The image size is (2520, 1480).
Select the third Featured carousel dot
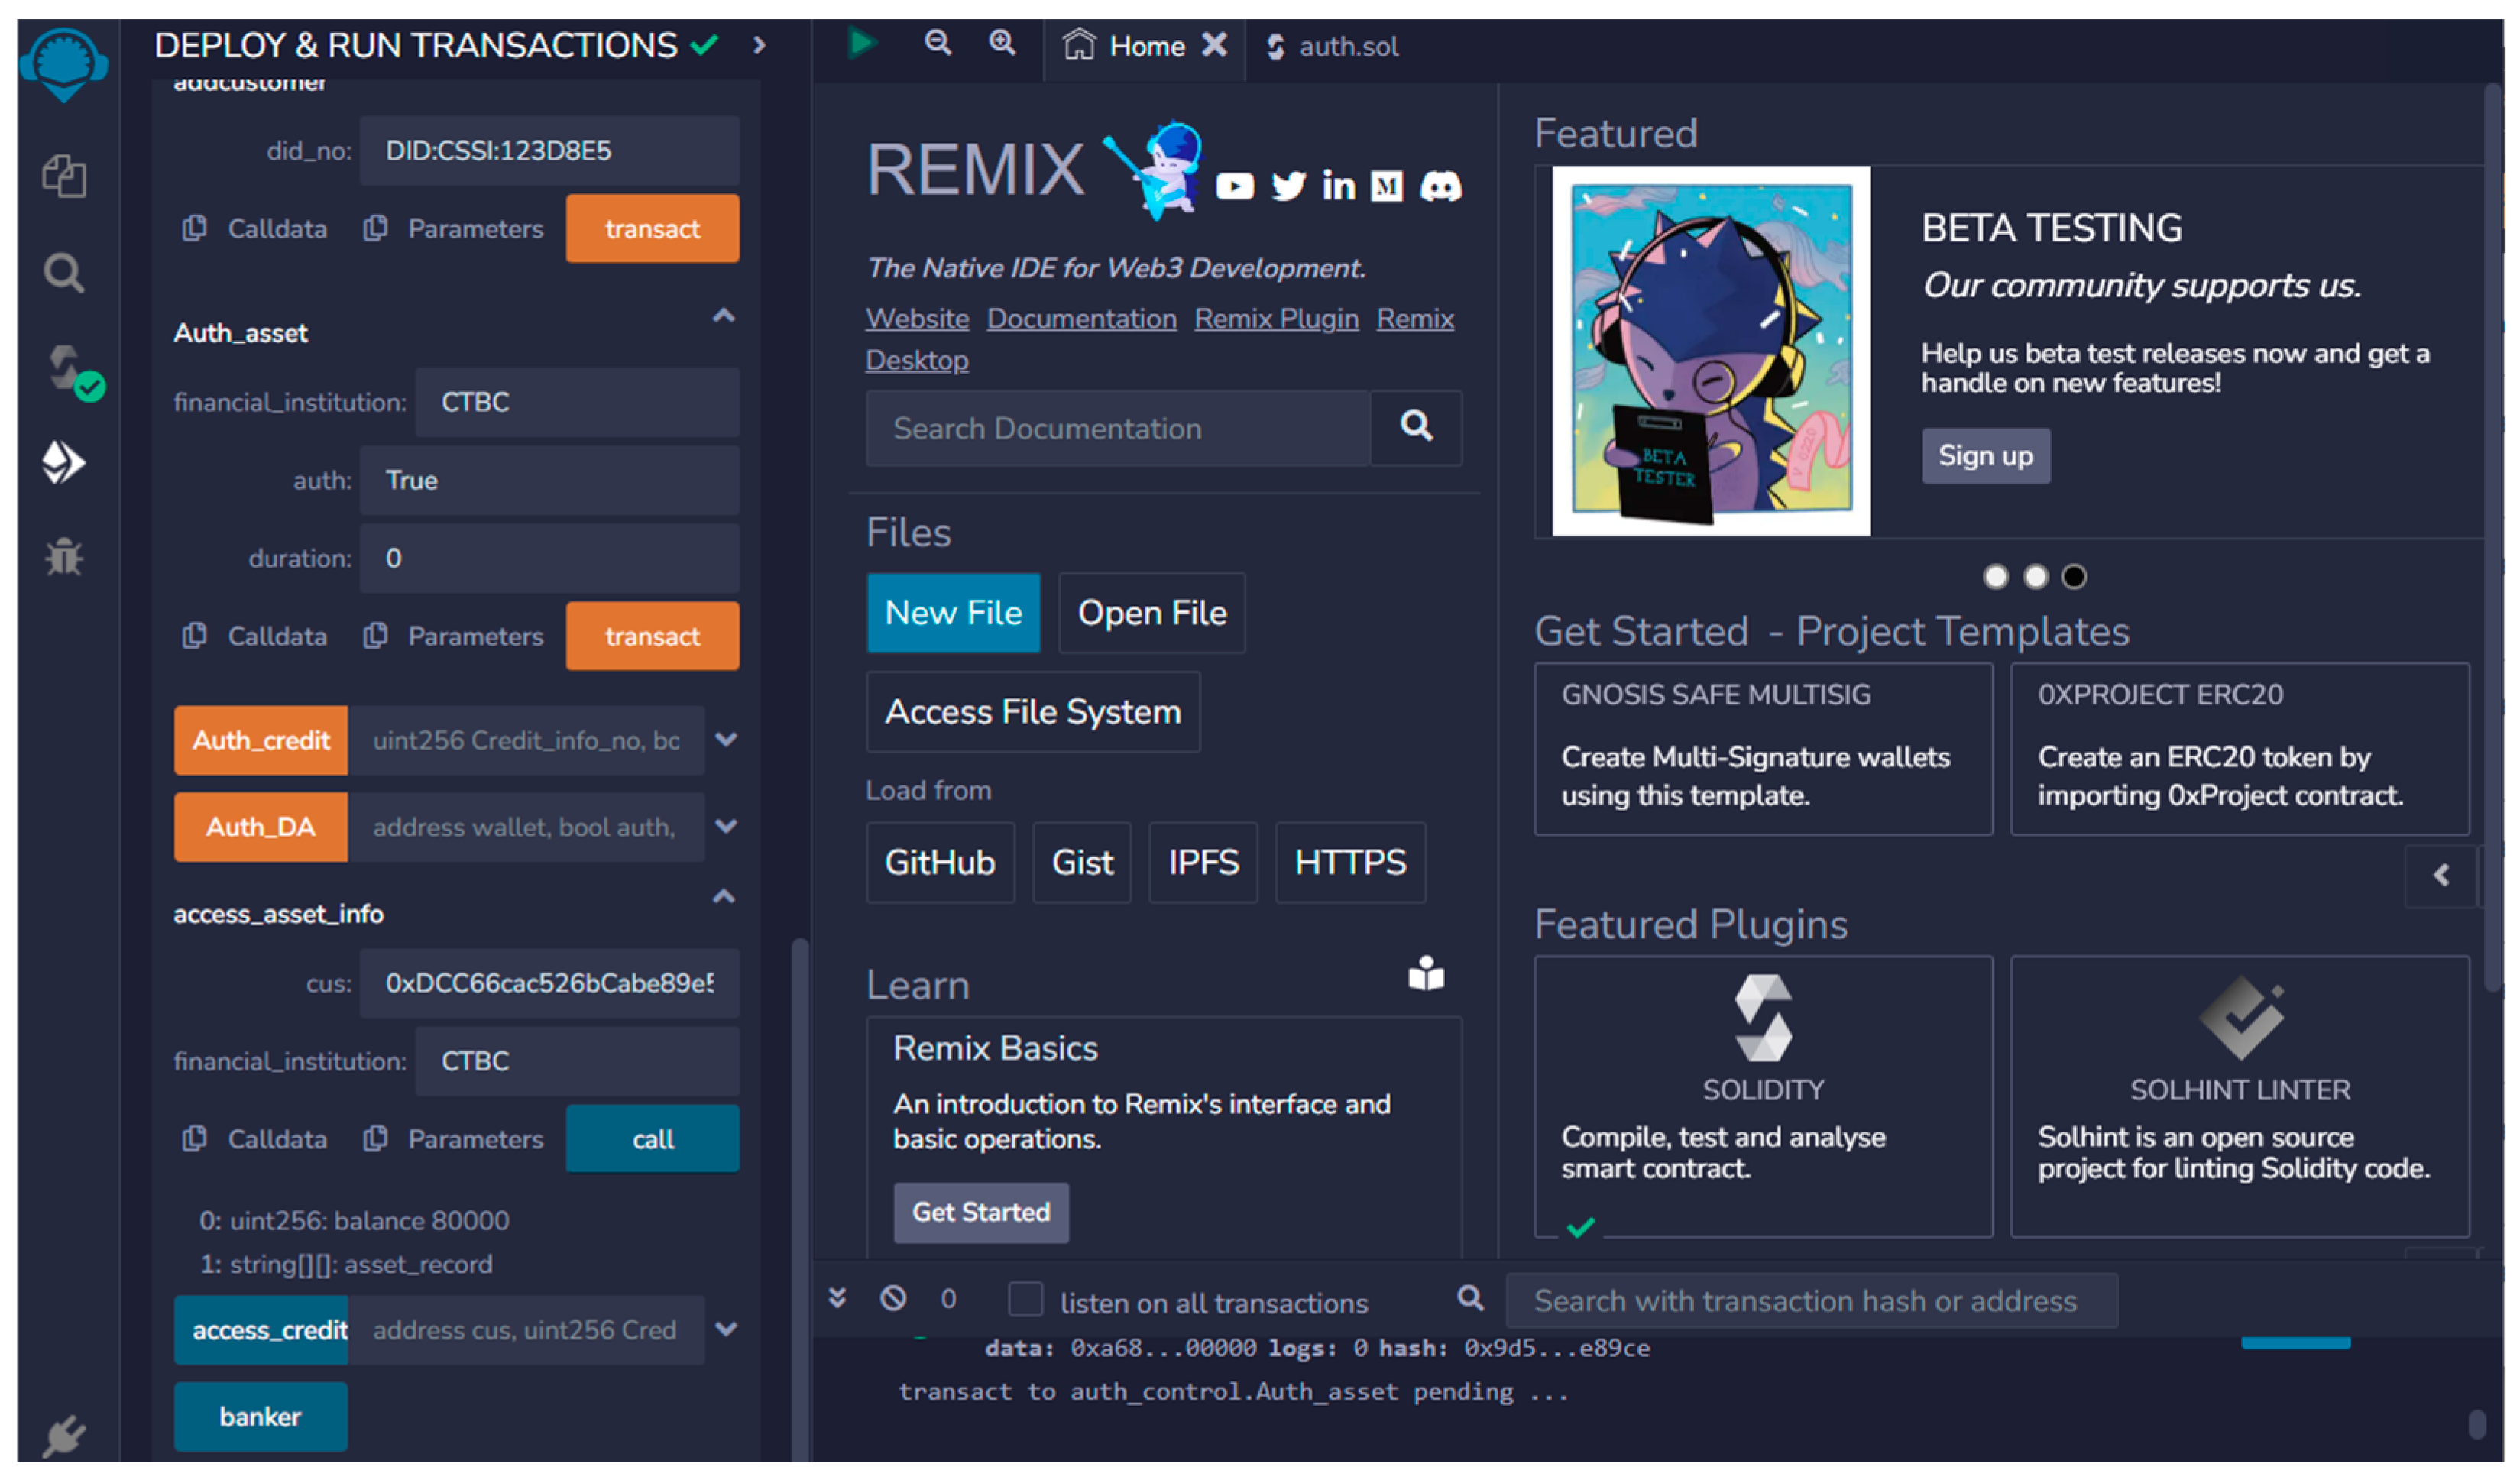pos(2074,577)
